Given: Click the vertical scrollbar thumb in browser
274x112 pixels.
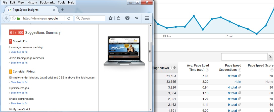Looking at the screenshot, I should point(150,51).
